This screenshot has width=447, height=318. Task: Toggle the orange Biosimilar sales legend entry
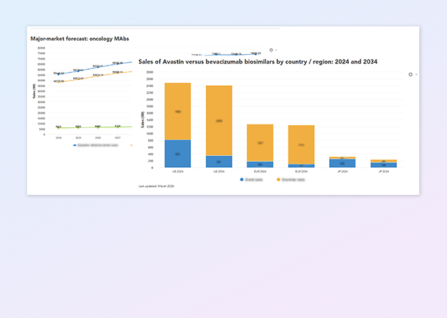[x=291, y=180]
